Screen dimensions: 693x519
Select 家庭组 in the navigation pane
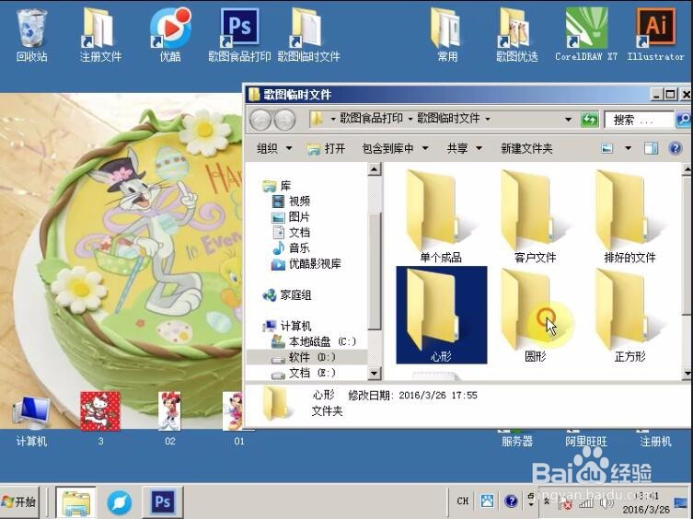(x=287, y=294)
